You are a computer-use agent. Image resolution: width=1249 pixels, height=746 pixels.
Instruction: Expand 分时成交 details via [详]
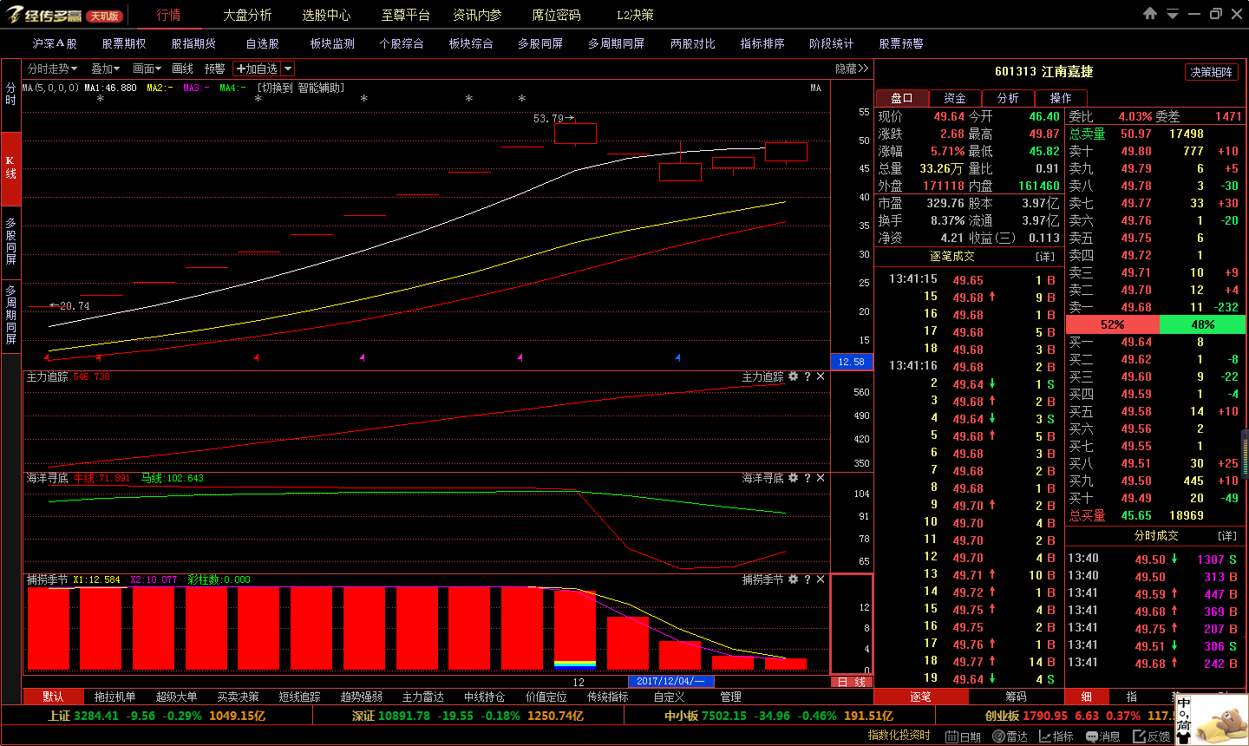pyautogui.click(x=1227, y=536)
